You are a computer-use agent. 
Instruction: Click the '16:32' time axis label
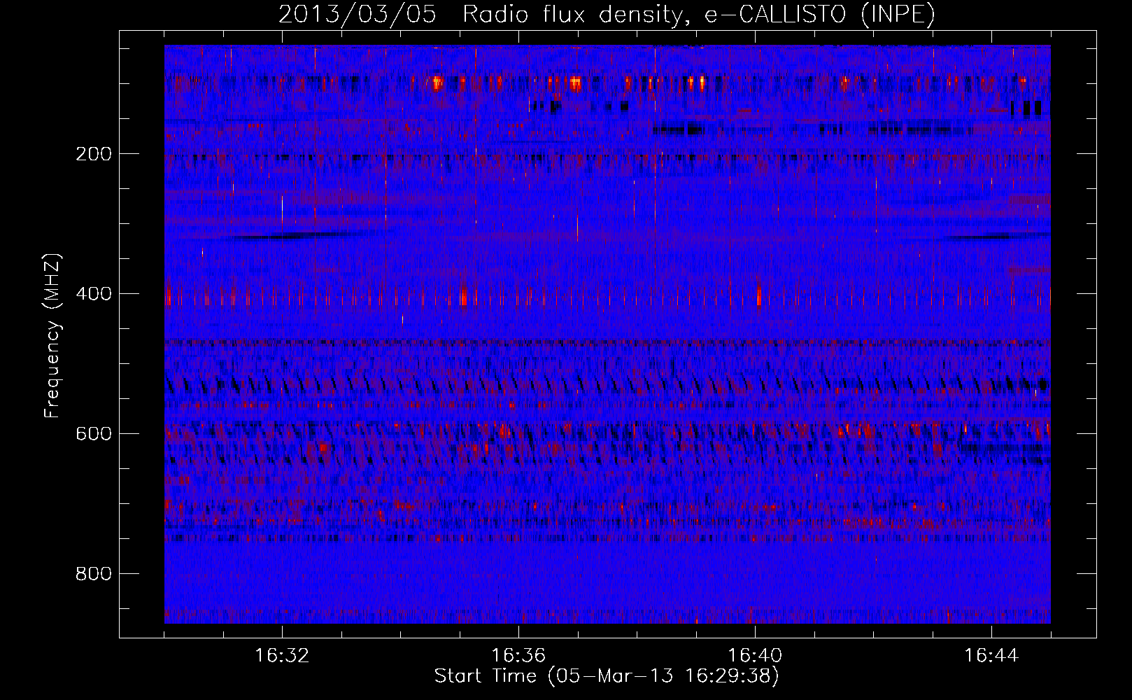pos(282,656)
